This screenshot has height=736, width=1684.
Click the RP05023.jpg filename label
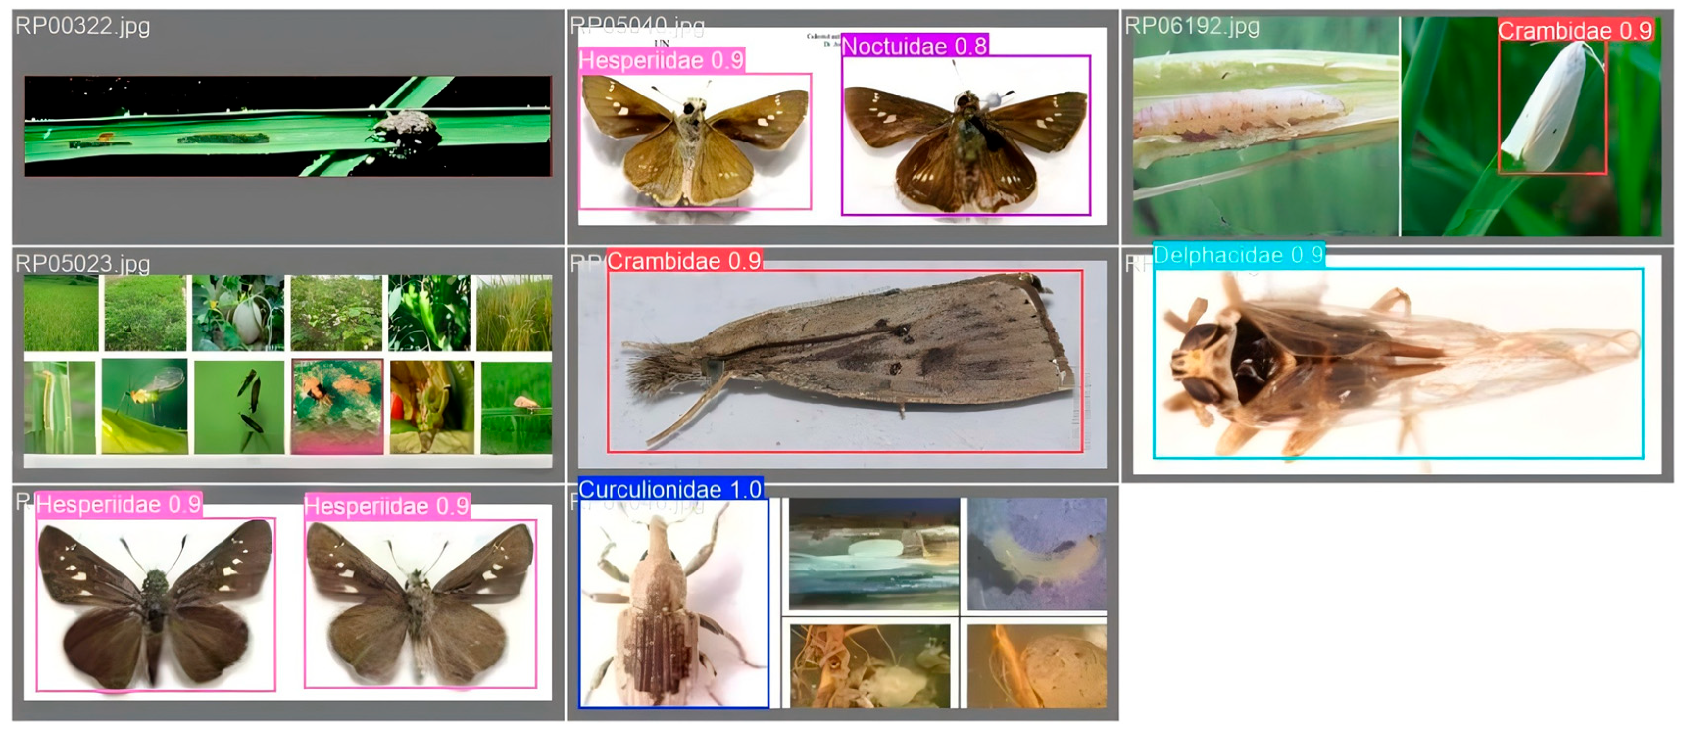coord(82,263)
